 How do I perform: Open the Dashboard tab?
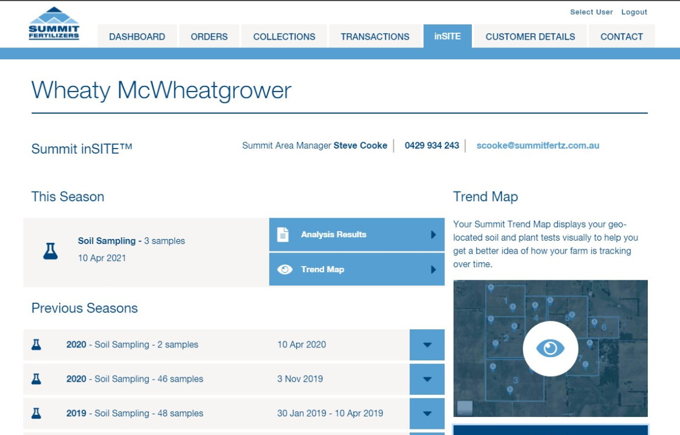tap(137, 37)
